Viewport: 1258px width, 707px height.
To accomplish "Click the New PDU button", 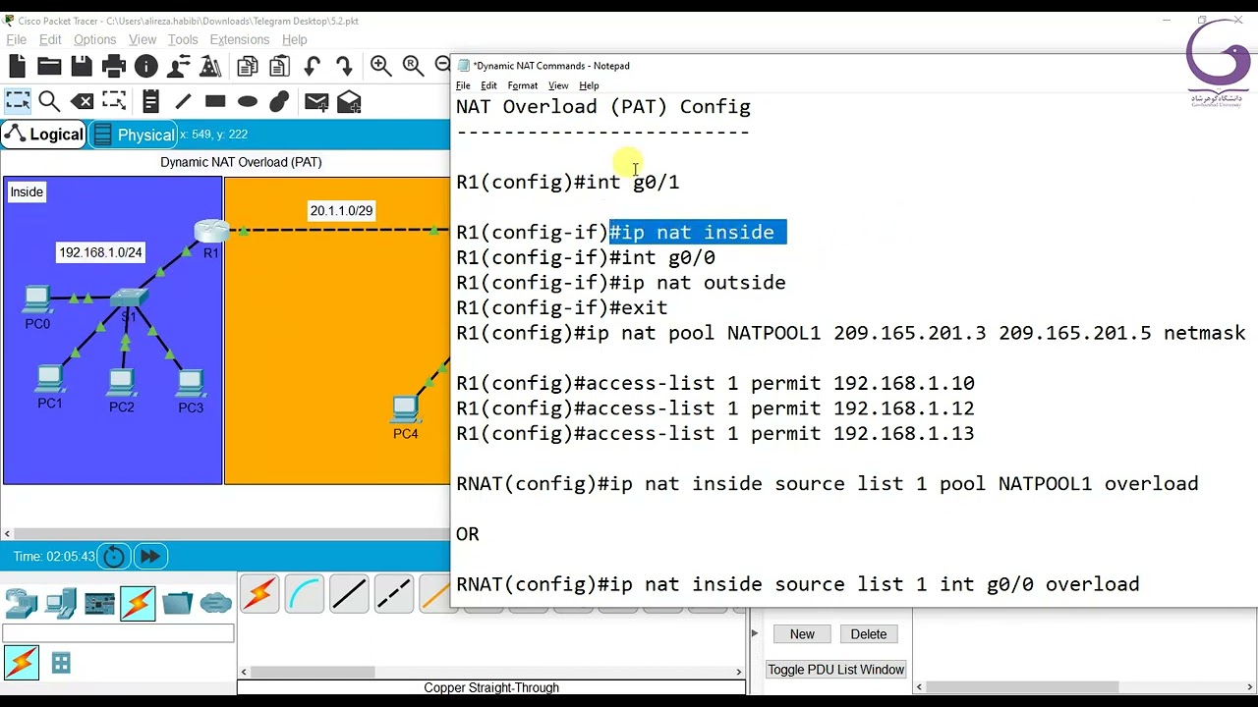I will [802, 634].
